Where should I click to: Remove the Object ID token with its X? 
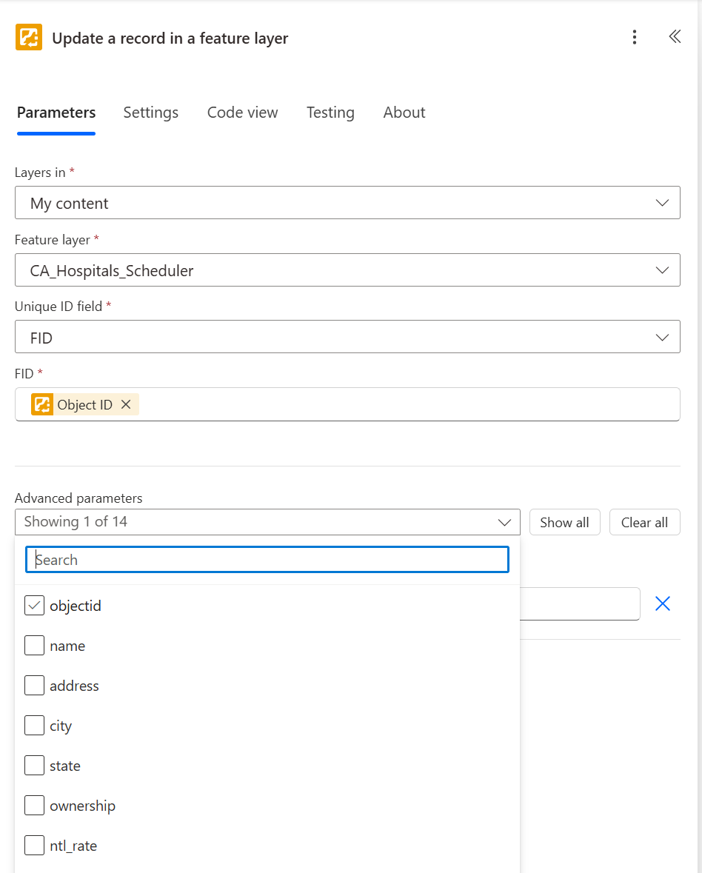coord(126,404)
